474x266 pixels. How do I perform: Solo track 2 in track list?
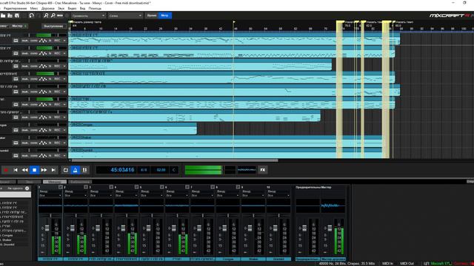pyautogui.click(x=34, y=53)
